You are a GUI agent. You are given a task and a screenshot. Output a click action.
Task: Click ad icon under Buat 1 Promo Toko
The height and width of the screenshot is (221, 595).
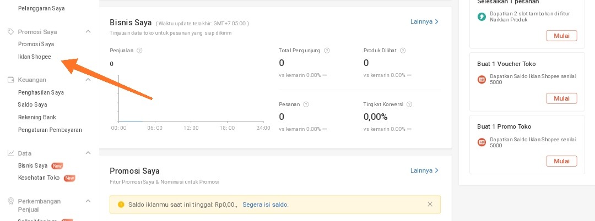click(x=482, y=142)
